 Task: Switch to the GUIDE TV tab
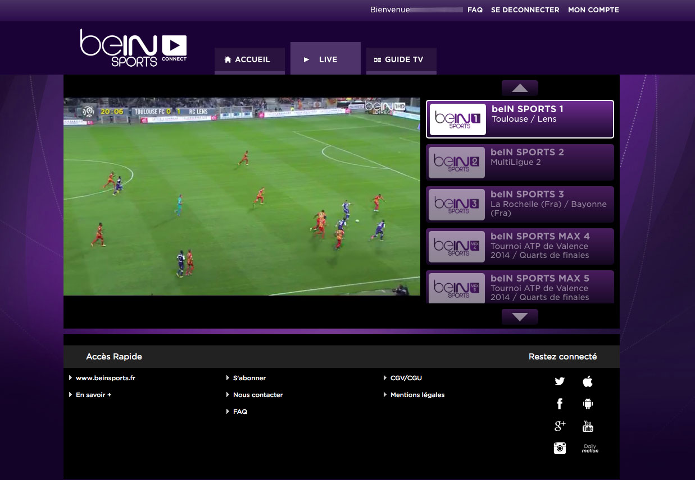point(401,59)
